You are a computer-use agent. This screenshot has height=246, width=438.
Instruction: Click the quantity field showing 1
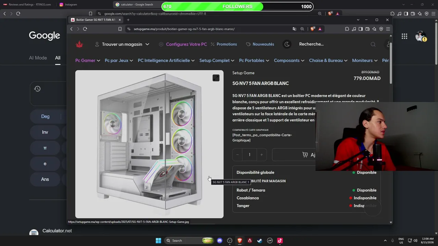pos(249,155)
